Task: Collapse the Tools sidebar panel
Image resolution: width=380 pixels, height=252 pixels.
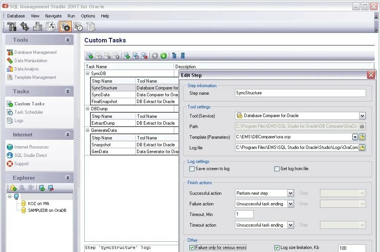Action: (x=68, y=40)
